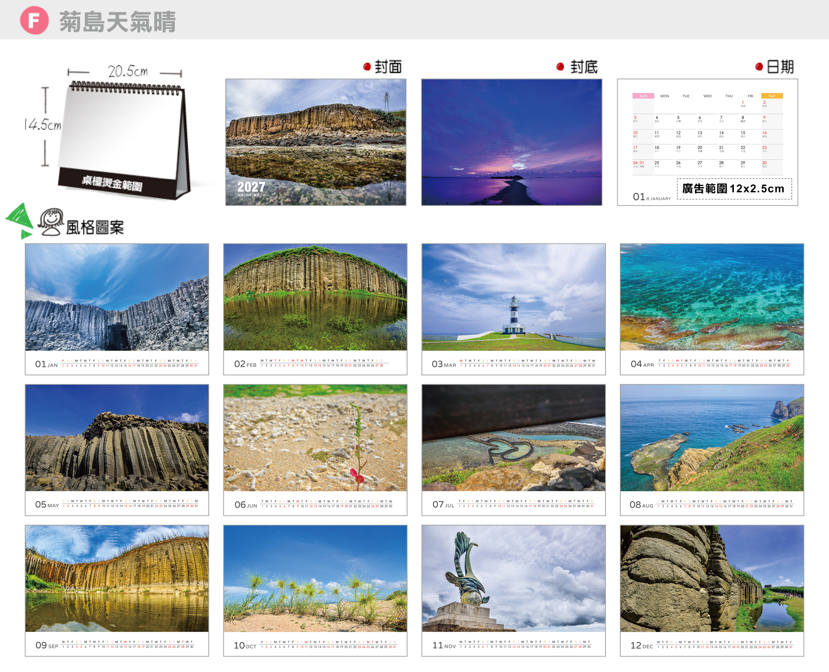Image resolution: width=829 pixels, height=672 pixels.
Task: Click the 廣告範圍12x2.5cm dashed box
Action: click(x=734, y=189)
